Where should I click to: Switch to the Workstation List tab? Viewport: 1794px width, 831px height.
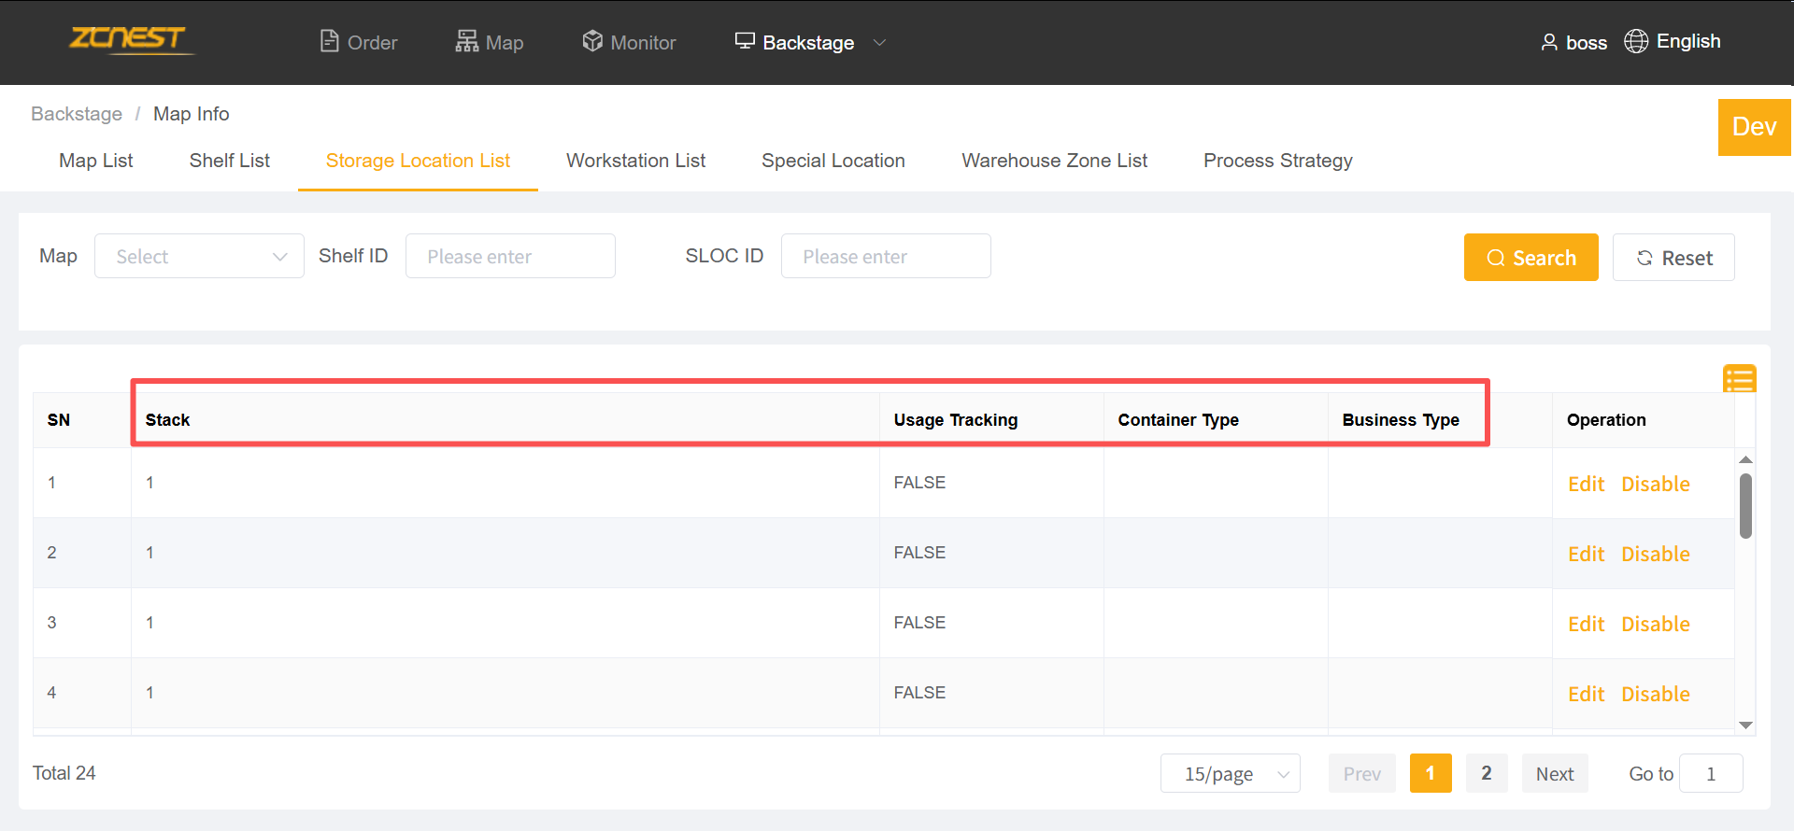click(x=635, y=161)
